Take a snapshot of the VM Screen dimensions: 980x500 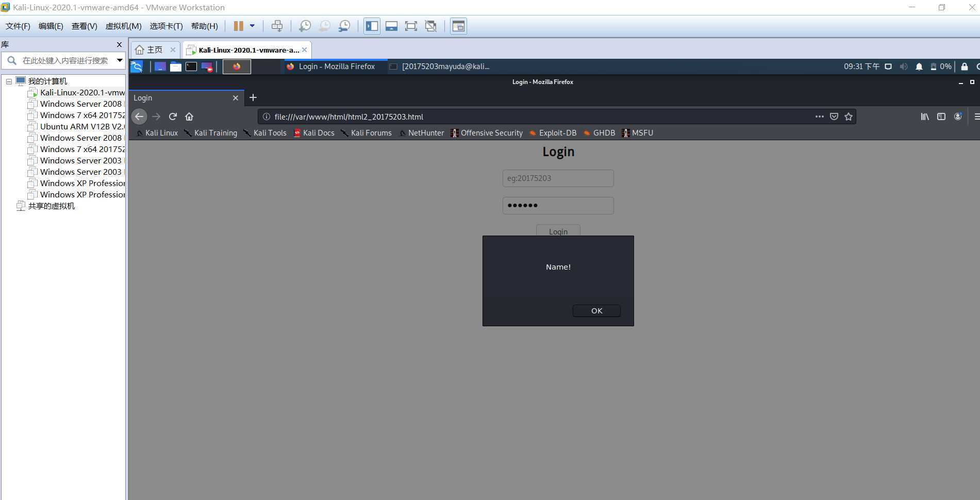point(305,26)
